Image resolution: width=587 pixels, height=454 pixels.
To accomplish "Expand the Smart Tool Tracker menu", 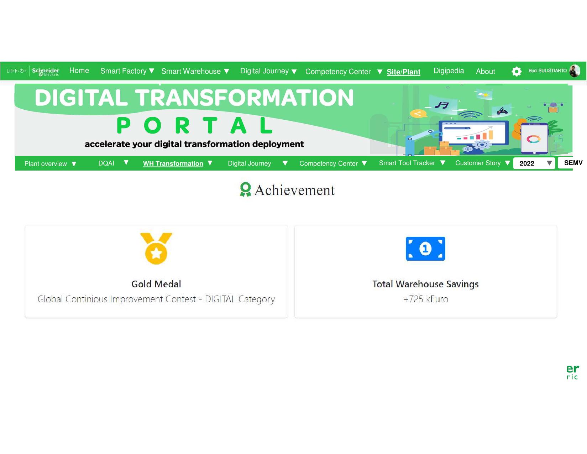I will pos(412,163).
